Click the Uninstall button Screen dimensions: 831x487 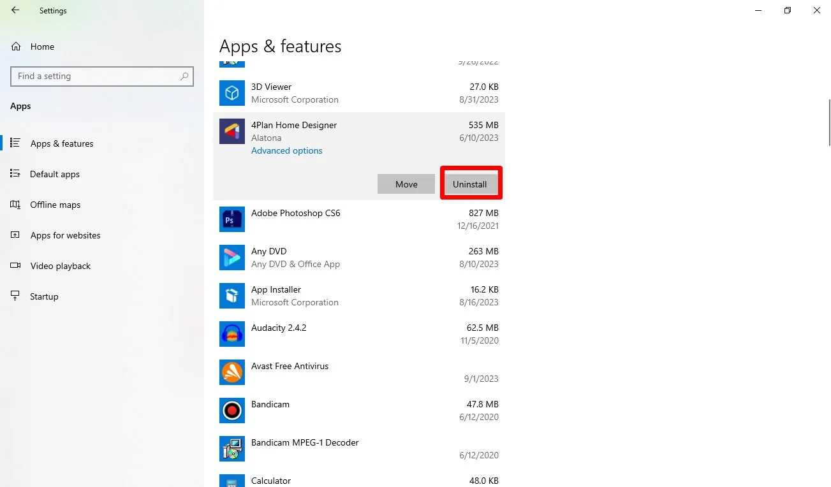pyautogui.click(x=470, y=184)
